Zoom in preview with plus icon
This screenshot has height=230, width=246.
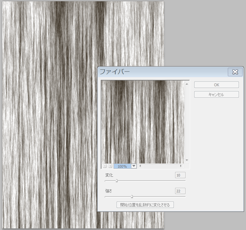pyautogui.click(x=110, y=166)
